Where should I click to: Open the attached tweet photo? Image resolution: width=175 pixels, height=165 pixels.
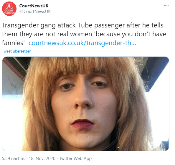pos(86,104)
